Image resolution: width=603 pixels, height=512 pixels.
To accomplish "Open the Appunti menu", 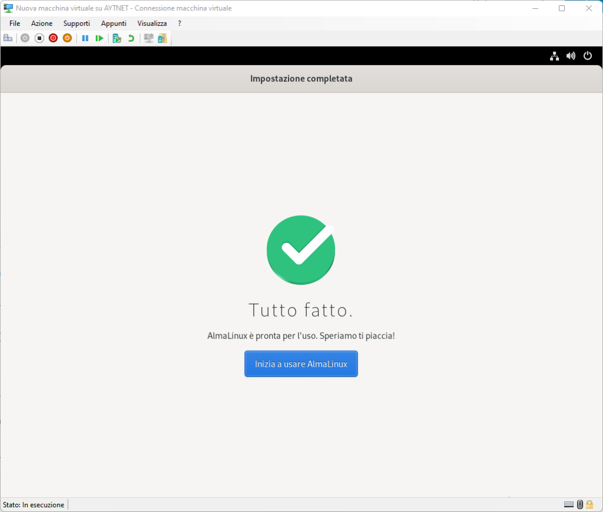I will tap(114, 24).
